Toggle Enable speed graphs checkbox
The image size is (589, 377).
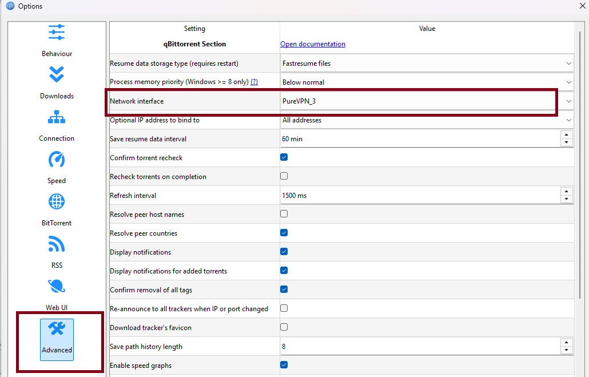coord(284,364)
